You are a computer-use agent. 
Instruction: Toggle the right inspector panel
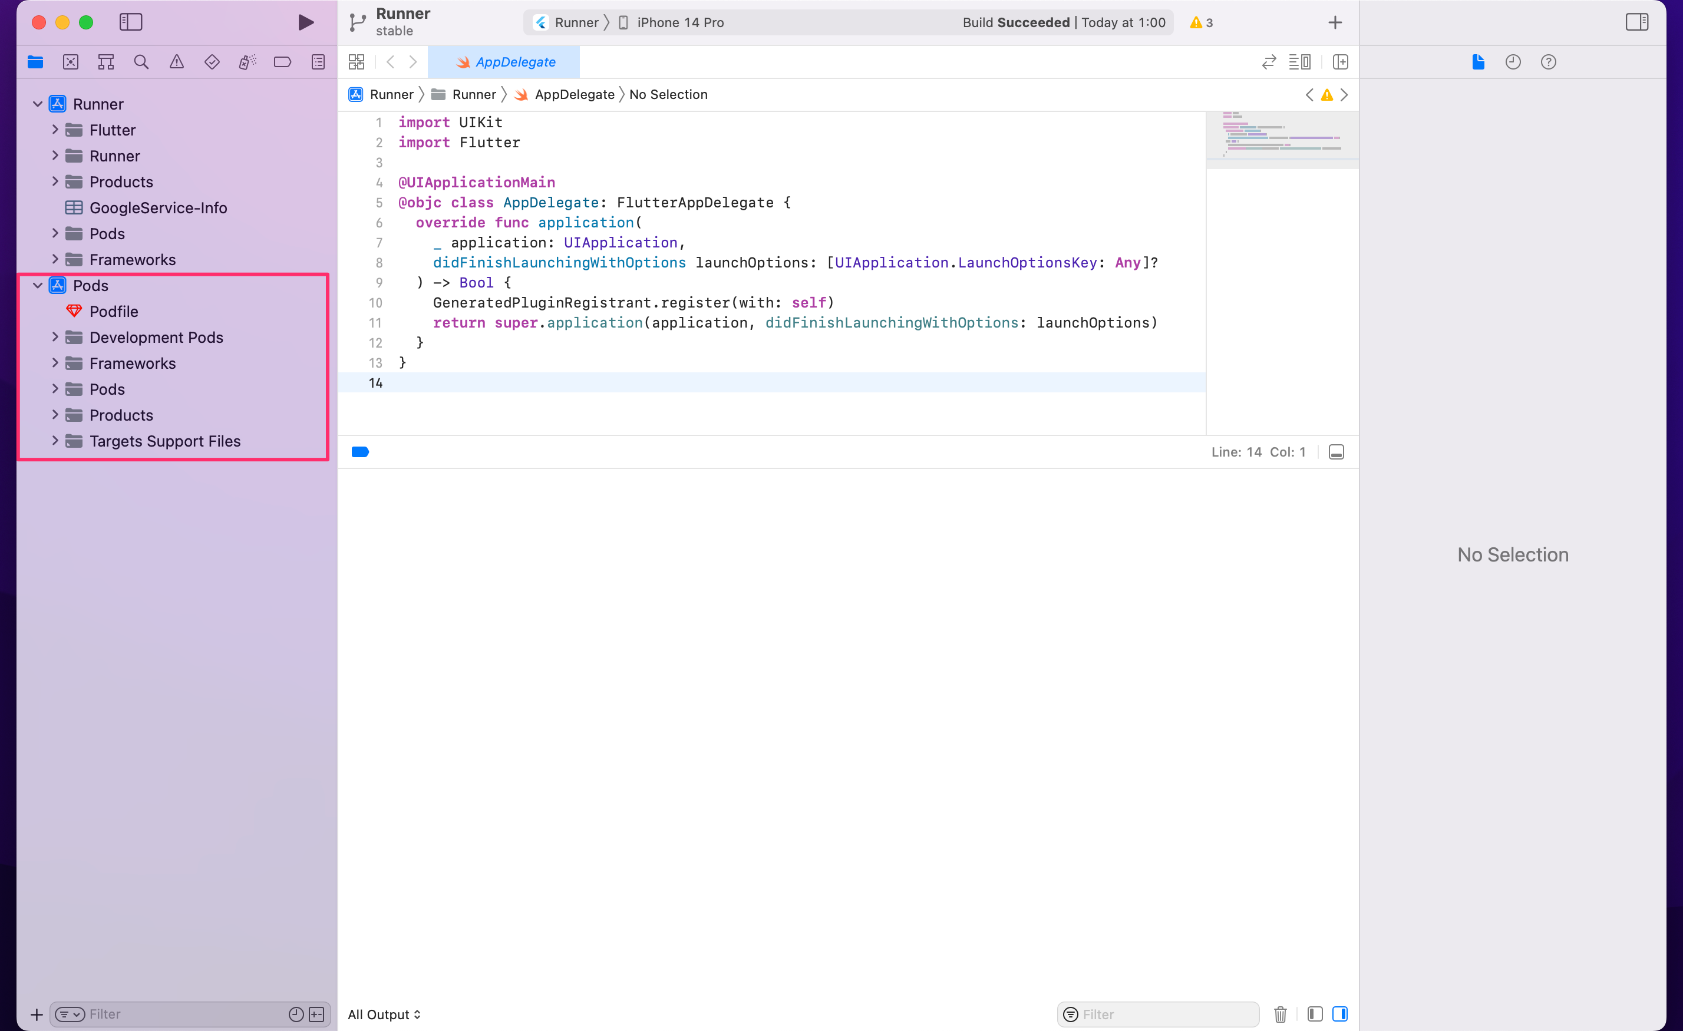(1636, 22)
